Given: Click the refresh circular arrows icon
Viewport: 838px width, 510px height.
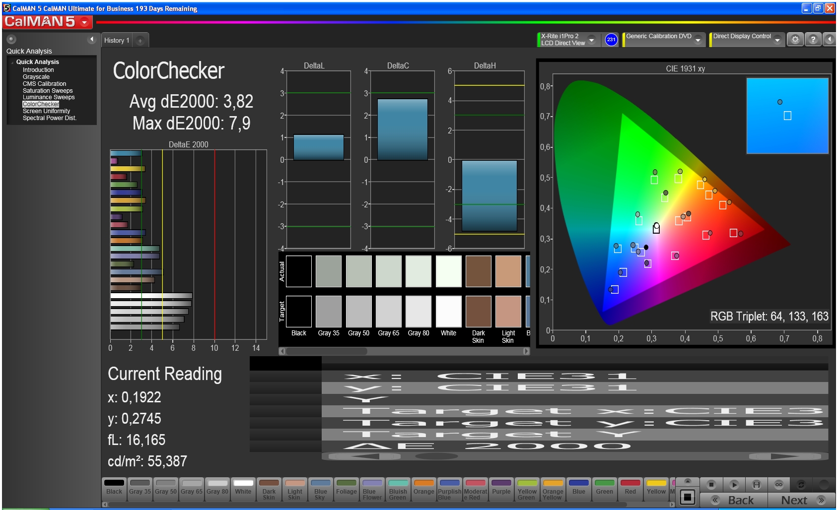Looking at the screenshot, I should (801, 484).
